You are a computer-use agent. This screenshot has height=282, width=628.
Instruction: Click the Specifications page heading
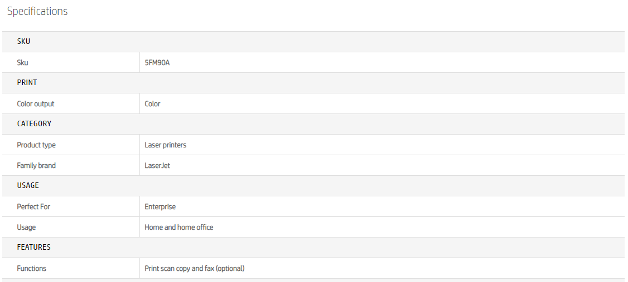click(37, 12)
